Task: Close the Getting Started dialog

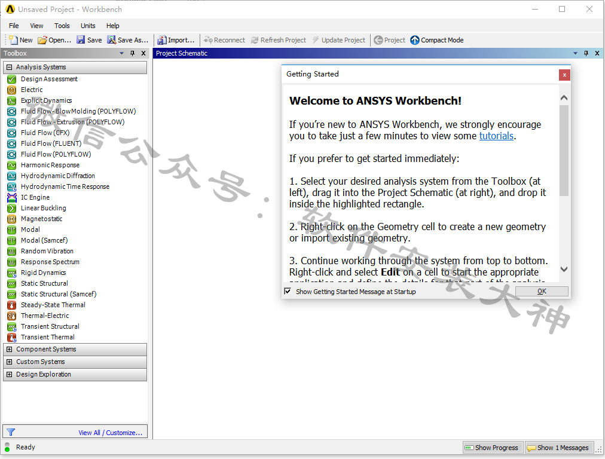Action: coord(564,75)
